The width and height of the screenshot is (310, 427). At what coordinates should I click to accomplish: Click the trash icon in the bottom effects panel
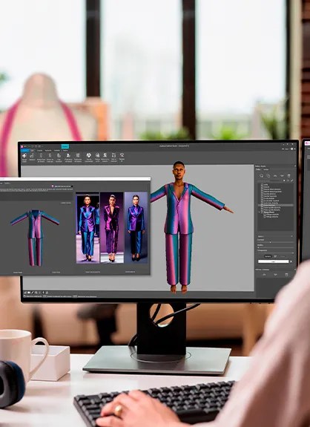click(x=286, y=275)
